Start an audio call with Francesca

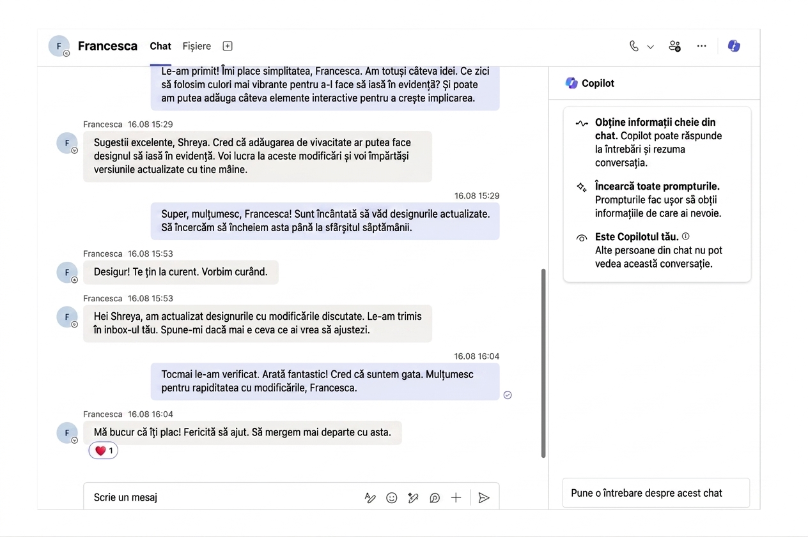pyautogui.click(x=633, y=46)
